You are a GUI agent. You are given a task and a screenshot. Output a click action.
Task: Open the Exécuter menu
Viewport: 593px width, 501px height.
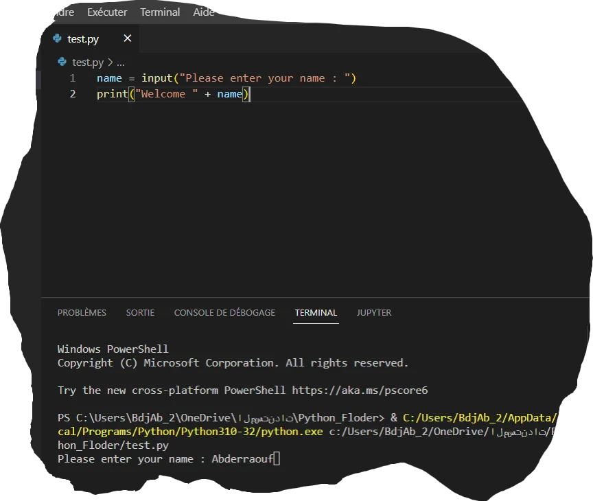[107, 12]
